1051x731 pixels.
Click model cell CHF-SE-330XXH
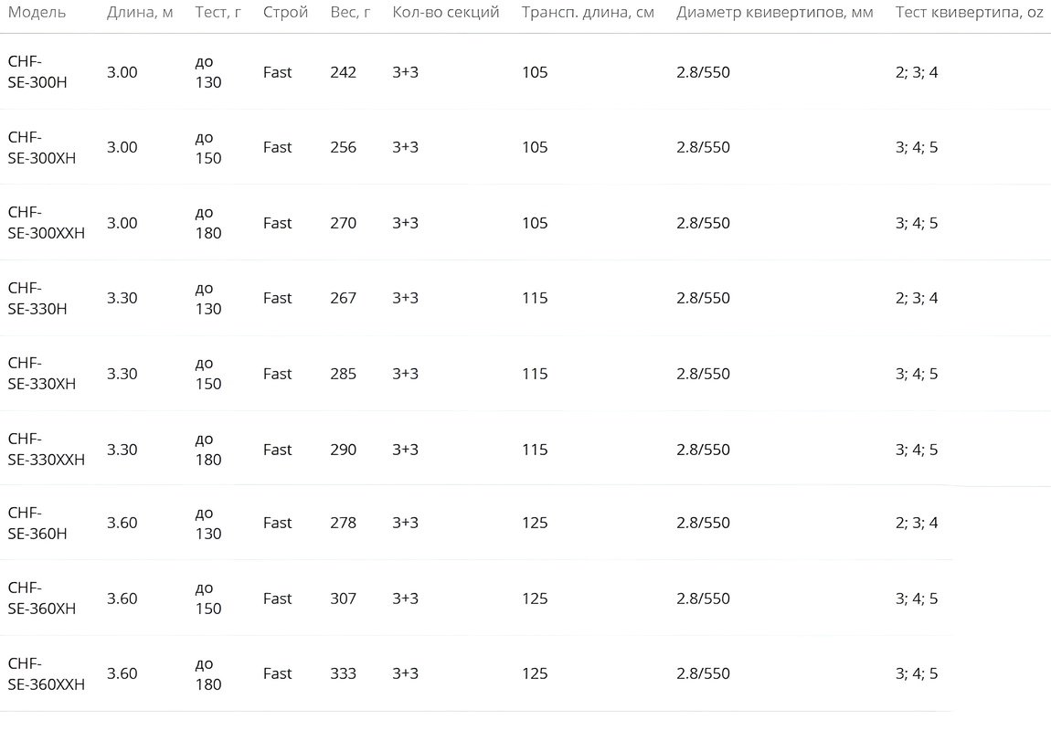click(x=47, y=449)
